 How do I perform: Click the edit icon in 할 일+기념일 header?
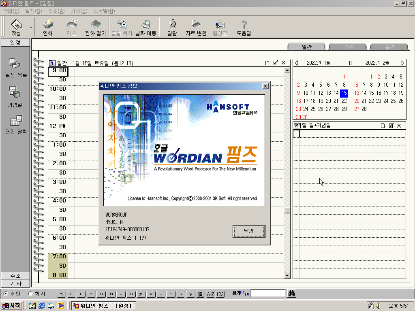click(391, 126)
